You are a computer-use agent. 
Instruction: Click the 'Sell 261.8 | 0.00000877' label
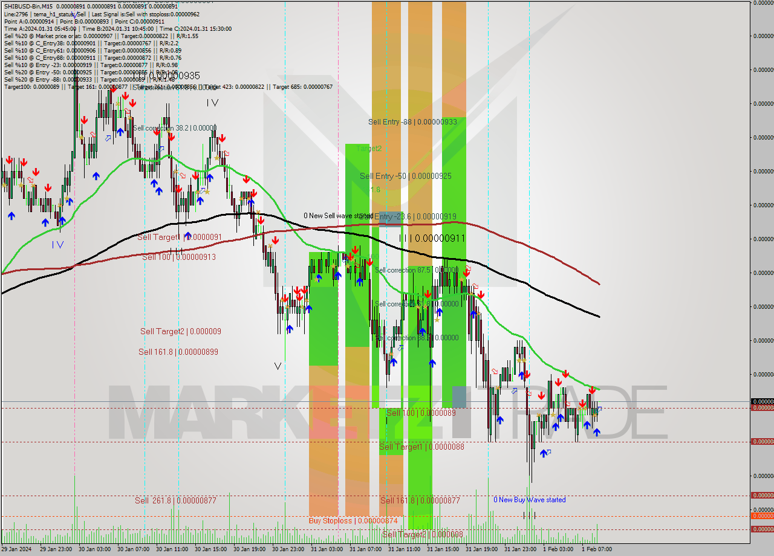(x=175, y=500)
